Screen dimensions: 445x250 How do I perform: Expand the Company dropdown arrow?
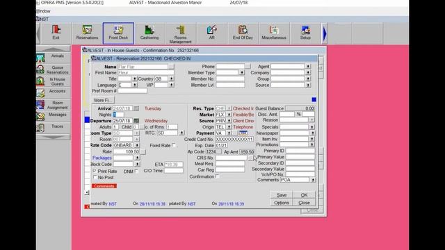click(x=308, y=72)
